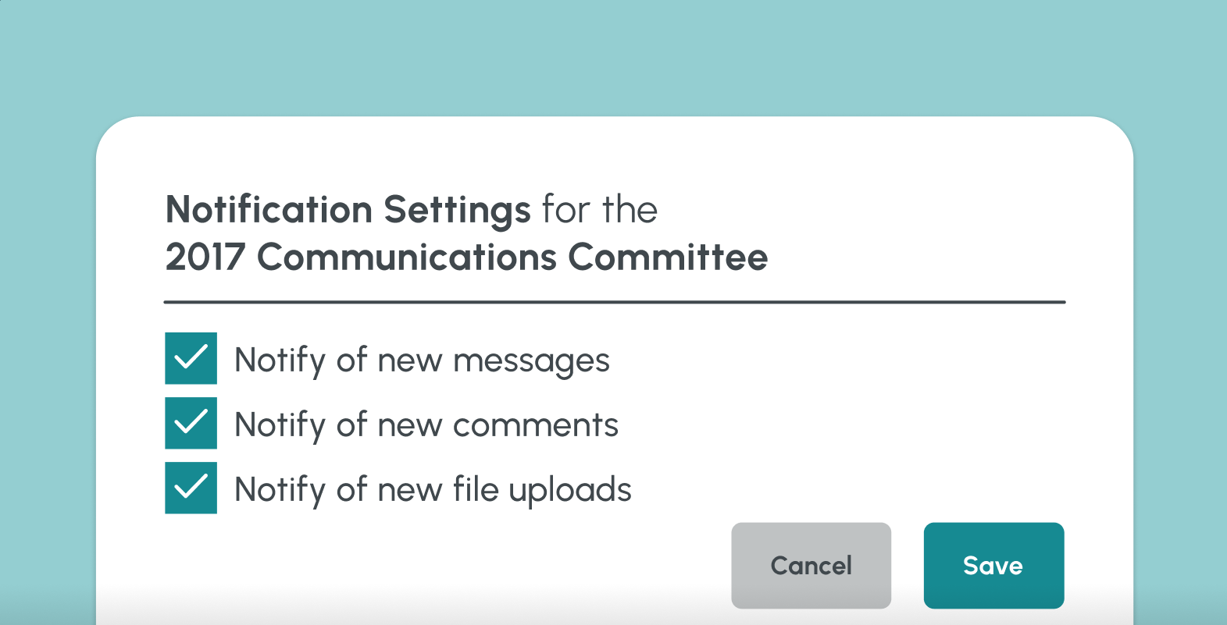Click the 'Notify of new messages' label text
The image size is (1227, 625).
tap(422, 360)
